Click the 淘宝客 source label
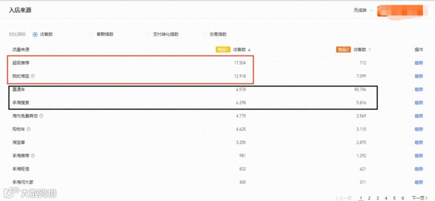This screenshot has height=201, width=435. point(19,142)
